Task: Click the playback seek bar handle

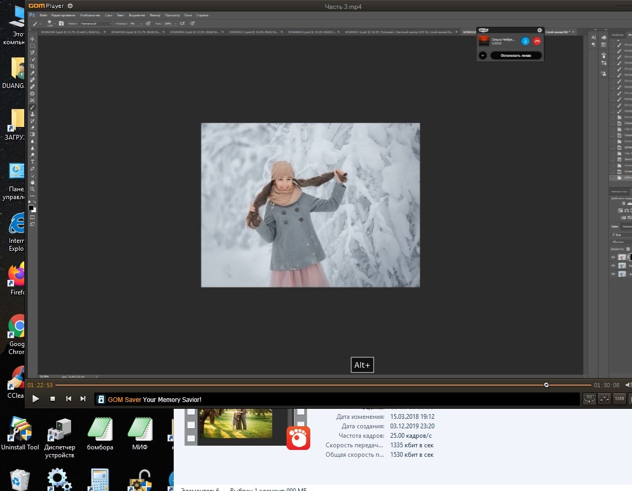Action: [546, 385]
